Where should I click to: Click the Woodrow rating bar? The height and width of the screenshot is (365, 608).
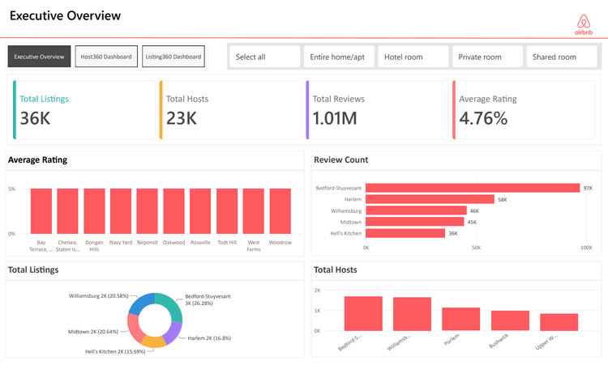280,211
